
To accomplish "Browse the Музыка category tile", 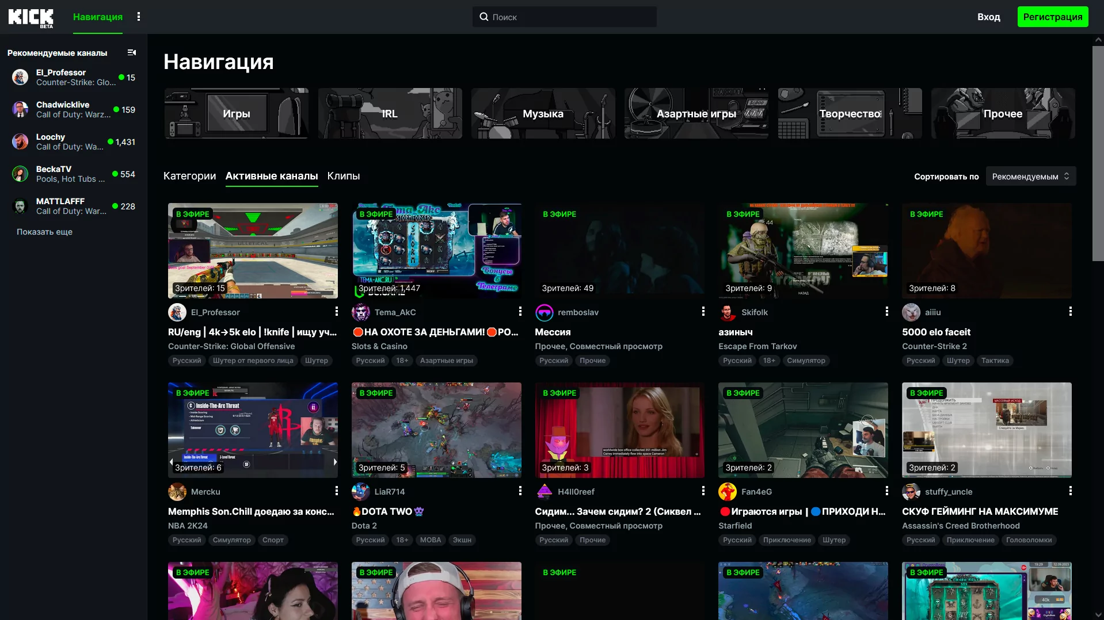I will click(x=543, y=113).
